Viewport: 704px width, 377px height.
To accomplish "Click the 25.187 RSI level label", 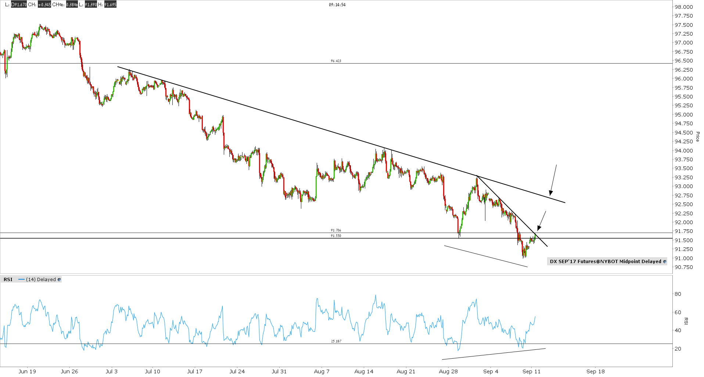I will (336, 341).
